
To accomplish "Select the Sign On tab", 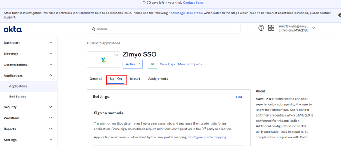I will pyautogui.click(x=116, y=79).
